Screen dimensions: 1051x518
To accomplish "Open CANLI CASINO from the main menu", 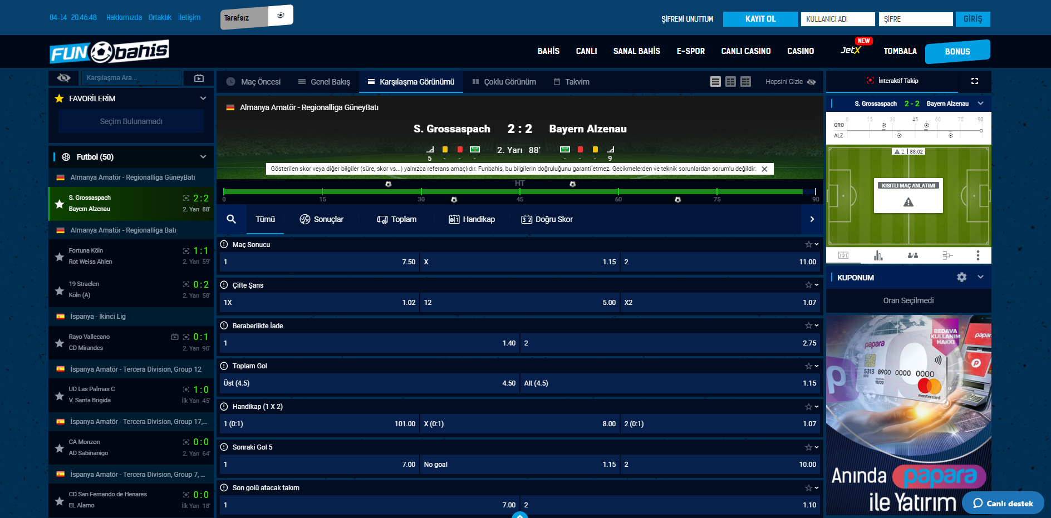I will (745, 51).
